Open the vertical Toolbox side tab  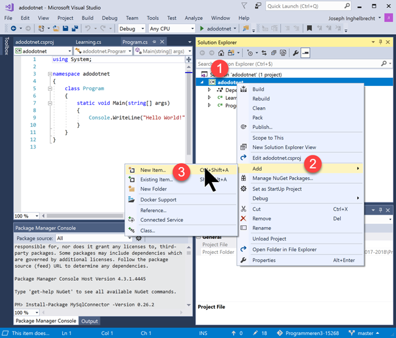[7, 46]
